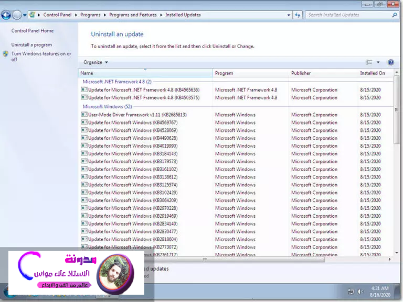Open the network icon in system tray
This screenshot has width=403, height=302.
351,292
